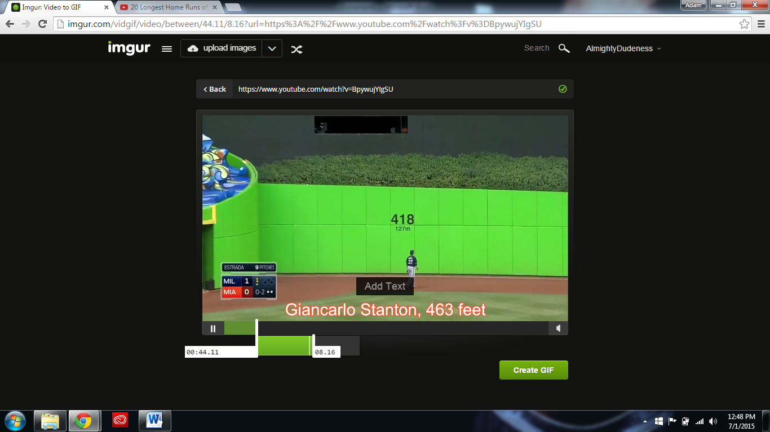The image size is (770, 432).
Task: Mute the video with the speaker icon
Action: coord(559,328)
